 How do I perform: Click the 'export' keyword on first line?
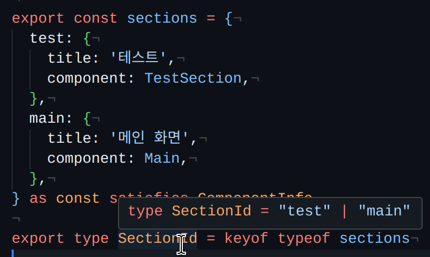pos(38,19)
